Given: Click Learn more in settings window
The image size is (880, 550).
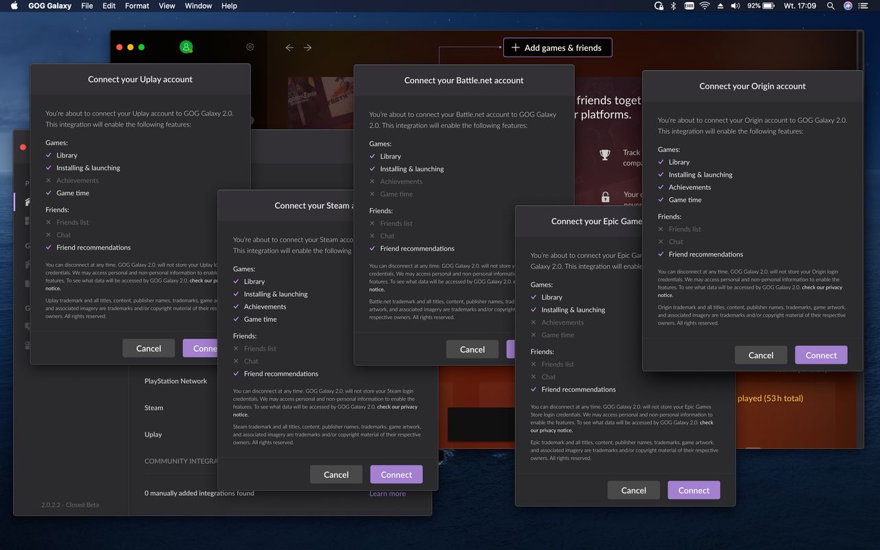Looking at the screenshot, I should pyautogui.click(x=388, y=494).
